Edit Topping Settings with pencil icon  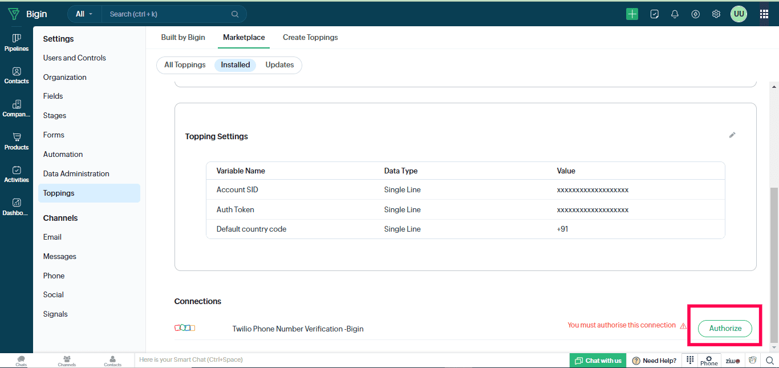732,135
